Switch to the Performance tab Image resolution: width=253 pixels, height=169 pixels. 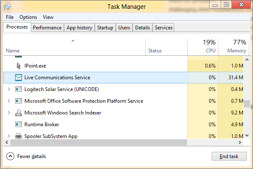(47, 28)
